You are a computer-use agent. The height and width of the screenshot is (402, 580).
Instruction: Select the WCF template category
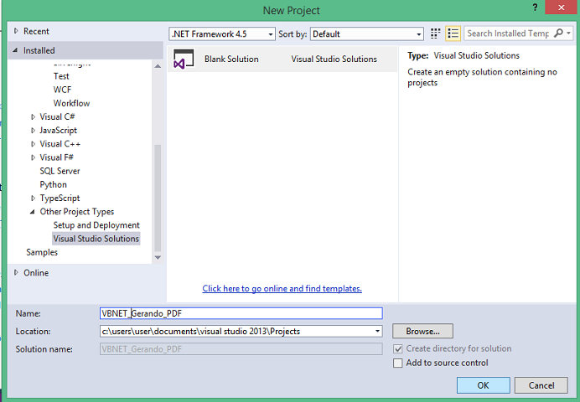(x=62, y=90)
